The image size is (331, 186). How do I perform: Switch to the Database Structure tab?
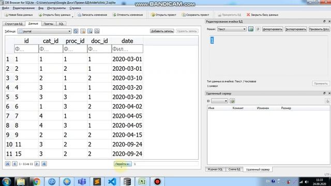coord(13,24)
